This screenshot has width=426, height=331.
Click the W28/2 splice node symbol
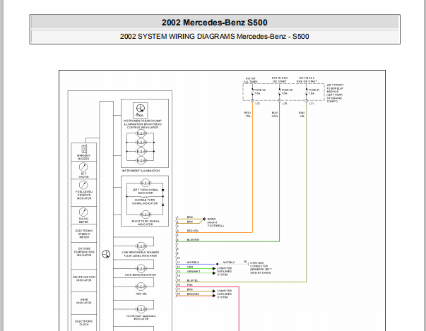pyautogui.click(x=204, y=219)
